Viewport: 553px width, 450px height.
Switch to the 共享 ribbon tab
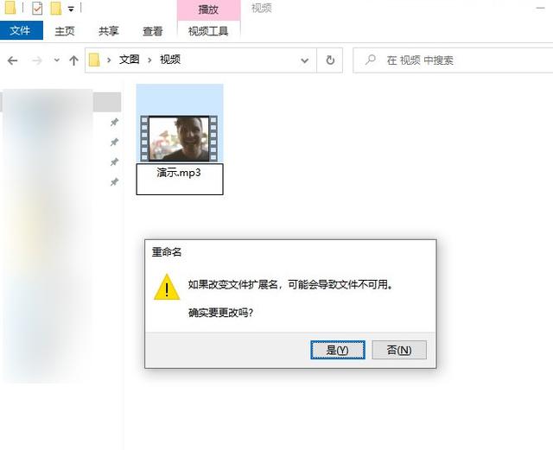pos(109,31)
